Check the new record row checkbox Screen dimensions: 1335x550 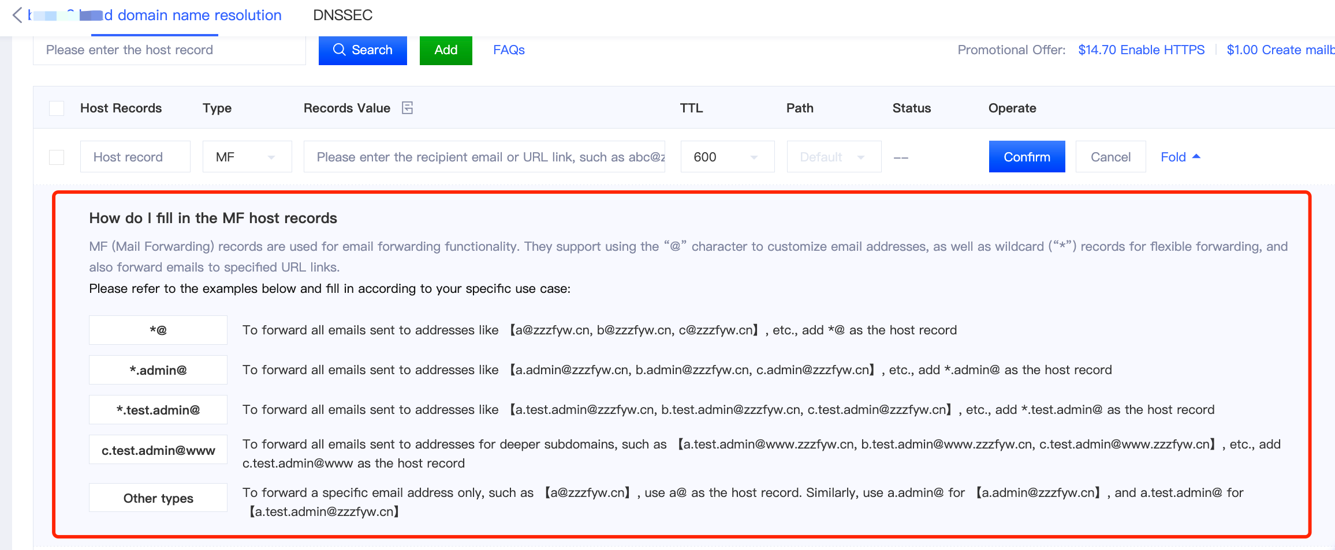click(57, 157)
